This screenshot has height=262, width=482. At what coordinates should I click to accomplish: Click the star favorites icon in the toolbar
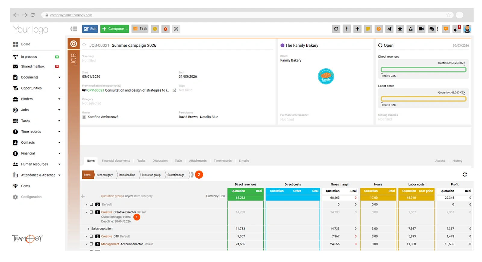[x=400, y=29]
